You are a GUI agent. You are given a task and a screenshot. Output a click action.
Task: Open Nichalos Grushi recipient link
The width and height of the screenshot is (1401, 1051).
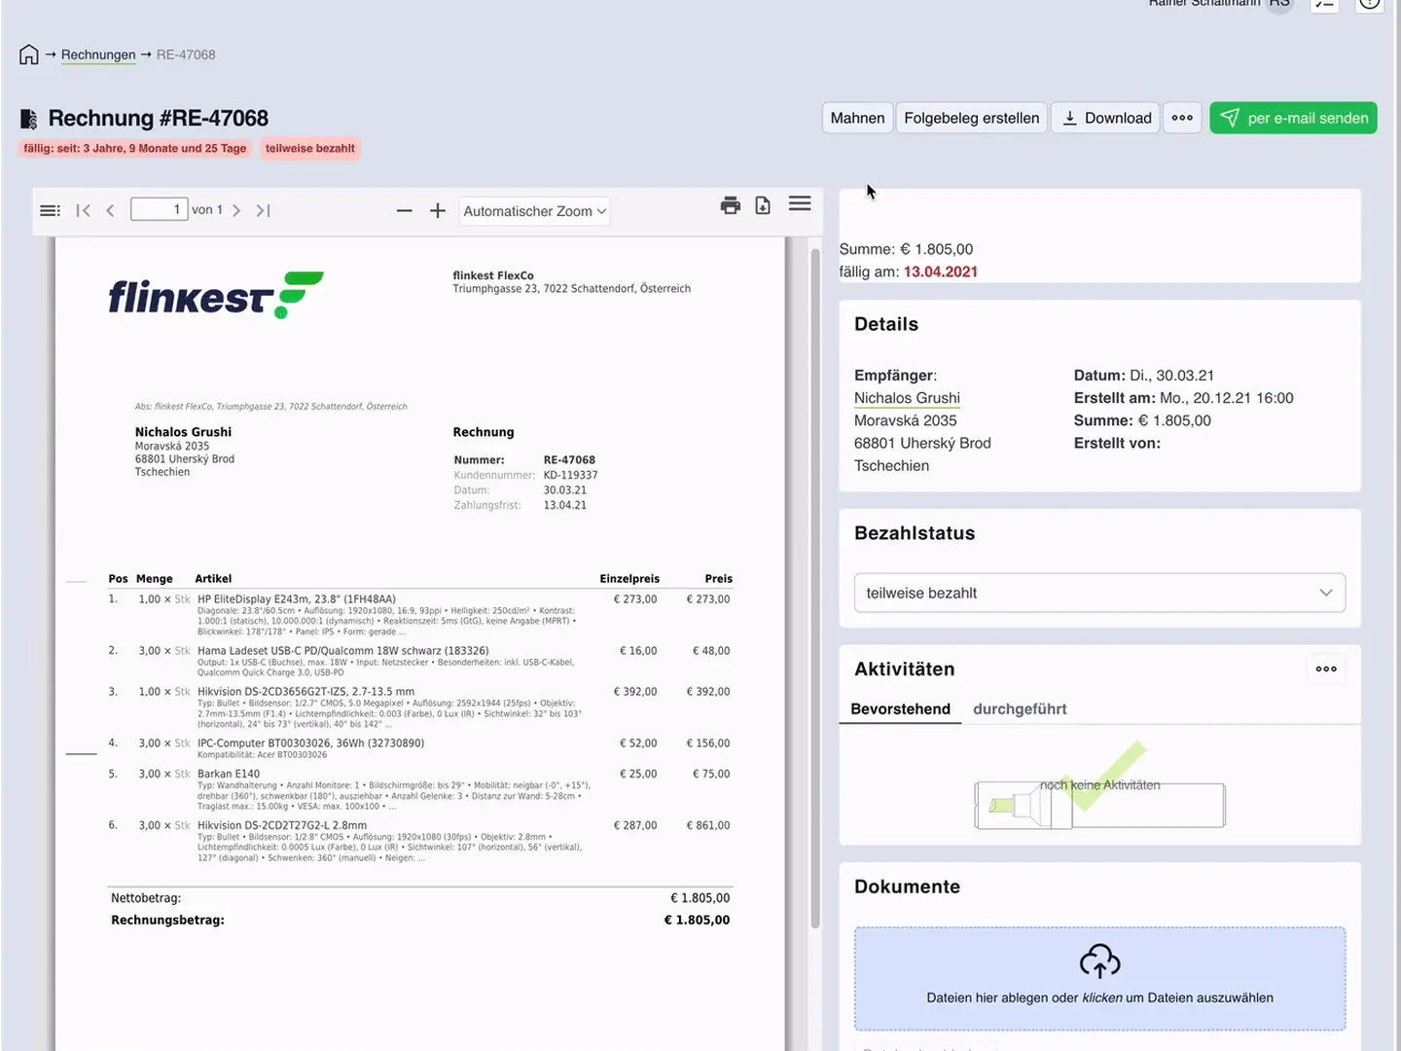(x=907, y=398)
